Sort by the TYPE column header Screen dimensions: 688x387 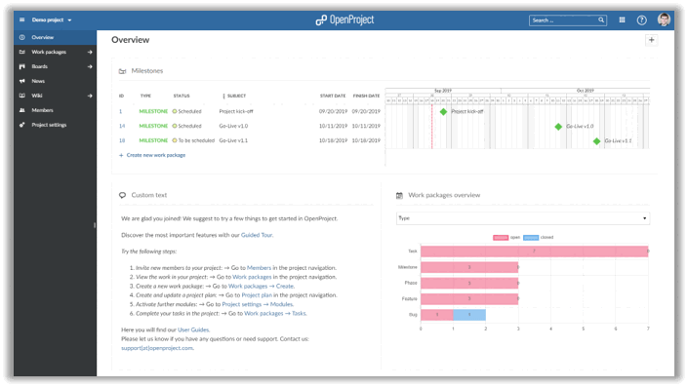[x=145, y=96]
